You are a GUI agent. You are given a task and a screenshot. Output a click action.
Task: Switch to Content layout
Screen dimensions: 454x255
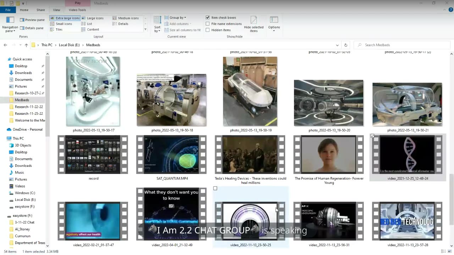90,29
